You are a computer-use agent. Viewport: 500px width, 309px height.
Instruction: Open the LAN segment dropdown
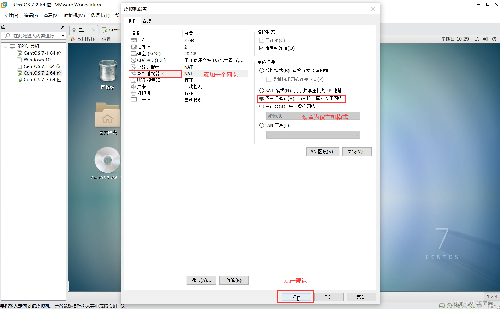pyautogui.click(x=313, y=135)
